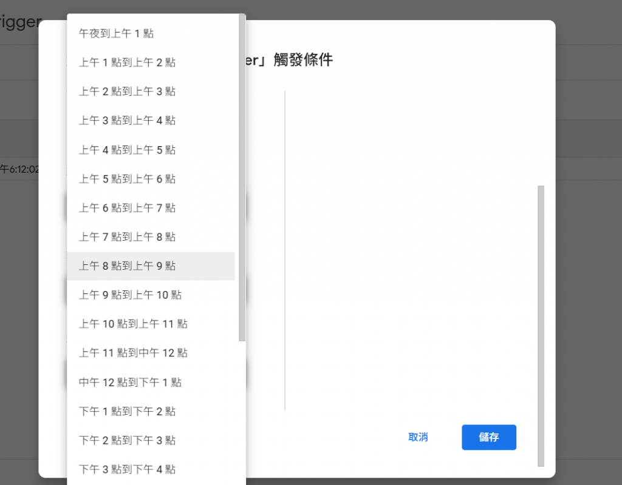Pick 下午 2 點到下午 3 點
This screenshot has height=485, width=622.
click(151, 440)
